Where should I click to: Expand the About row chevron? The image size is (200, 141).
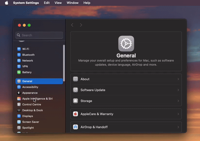[178, 79]
